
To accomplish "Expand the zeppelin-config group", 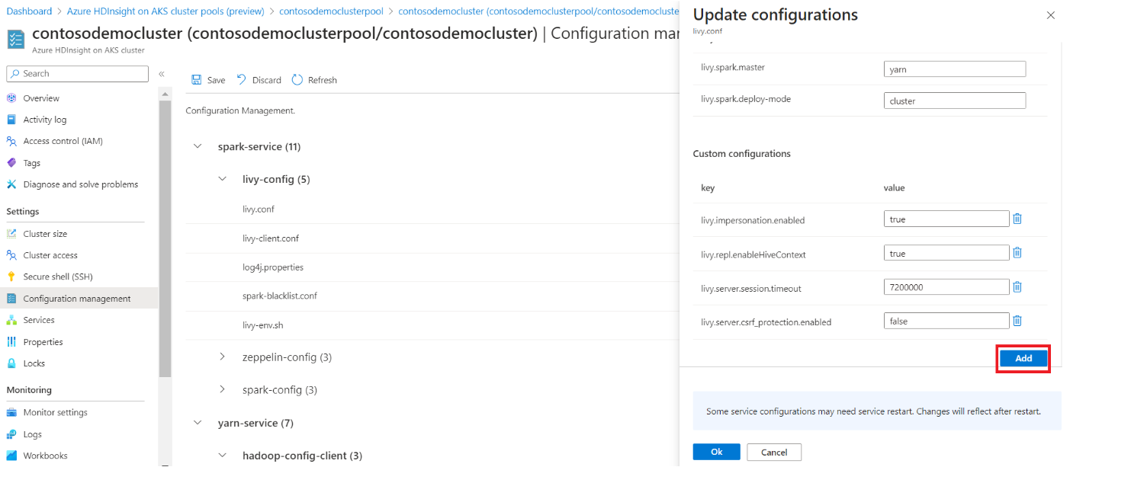I will coord(223,357).
